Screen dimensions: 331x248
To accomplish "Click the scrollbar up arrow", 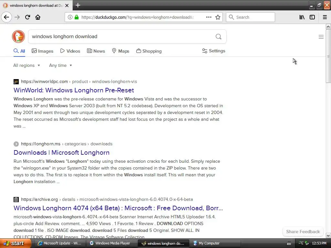I will 328,26.
